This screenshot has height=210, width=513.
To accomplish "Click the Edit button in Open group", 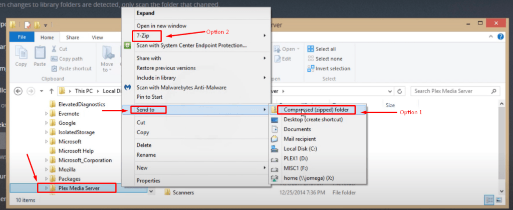I will 283,59.
